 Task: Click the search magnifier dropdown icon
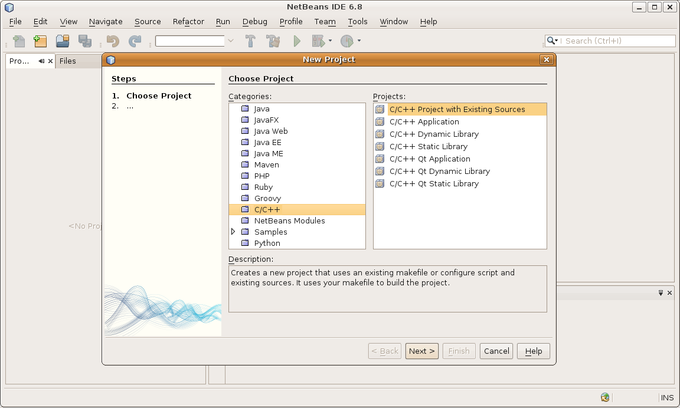tap(552, 41)
